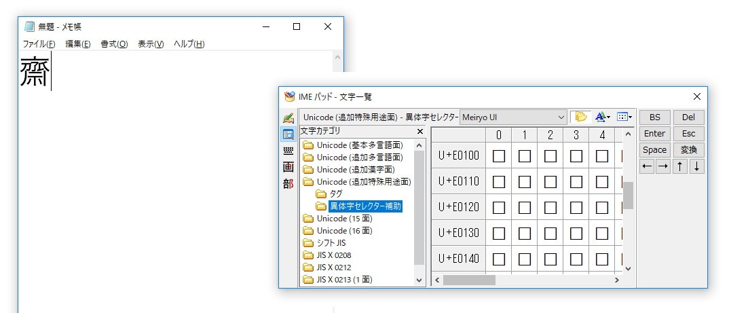Click the Del button
The width and height of the screenshot is (748, 313).
point(688,117)
